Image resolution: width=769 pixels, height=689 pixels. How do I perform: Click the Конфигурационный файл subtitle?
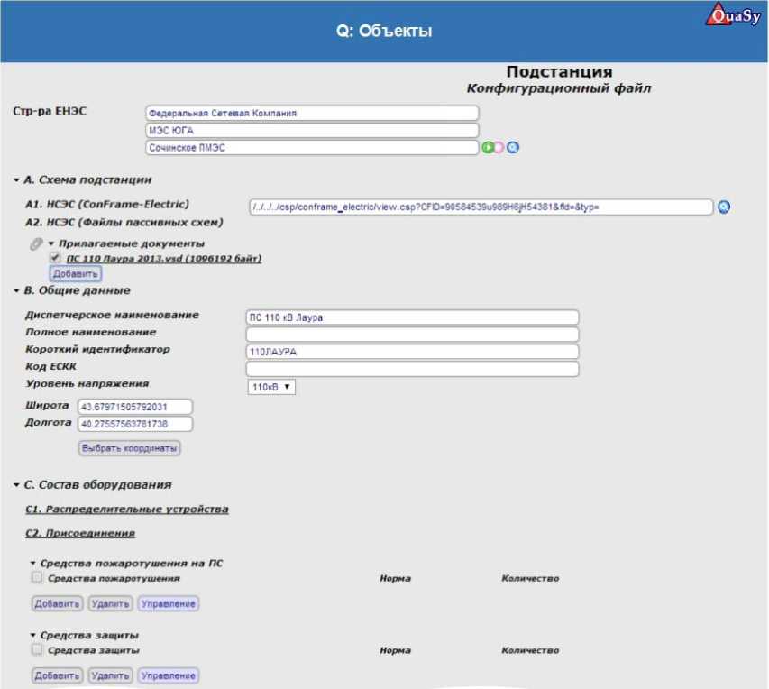click(559, 88)
